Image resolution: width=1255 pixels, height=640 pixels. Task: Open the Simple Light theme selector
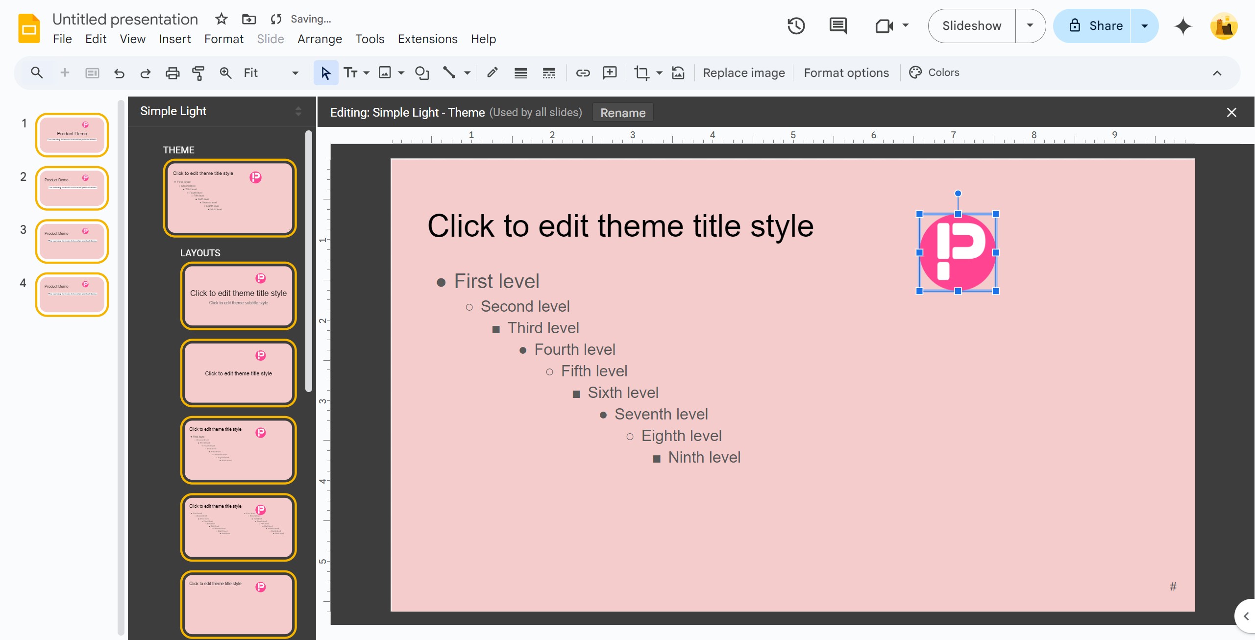pyautogui.click(x=221, y=111)
